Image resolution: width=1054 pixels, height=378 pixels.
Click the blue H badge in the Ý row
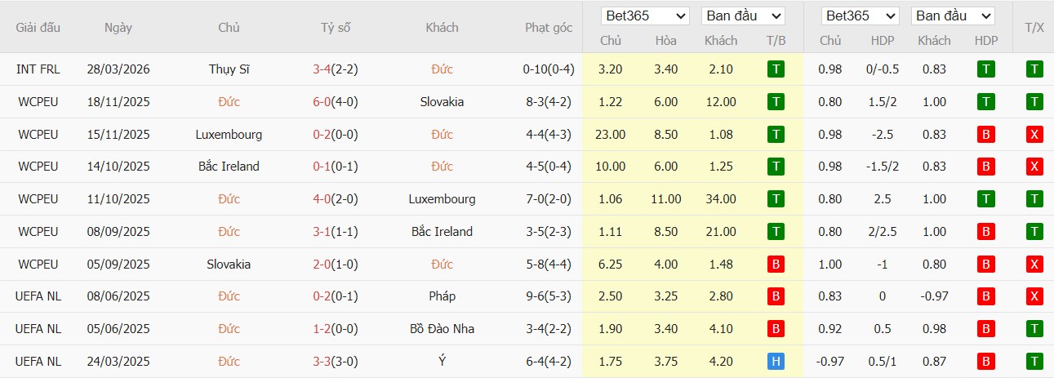click(776, 362)
